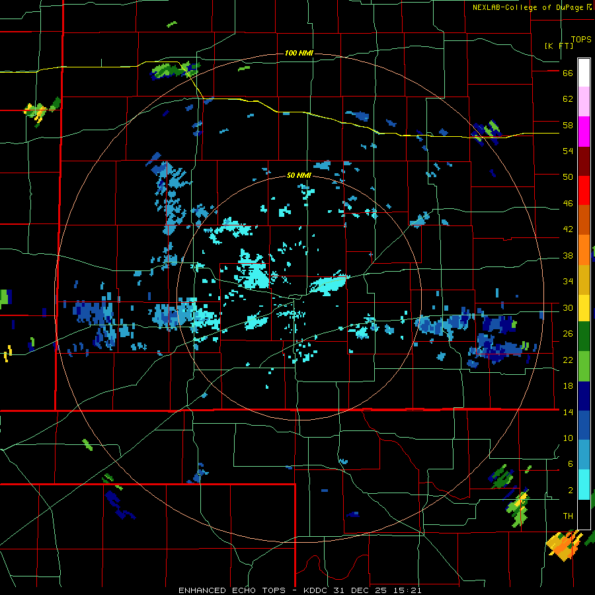
Task: Select the dark green legend swatch
Action: pyautogui.click(x=584, y=337)
